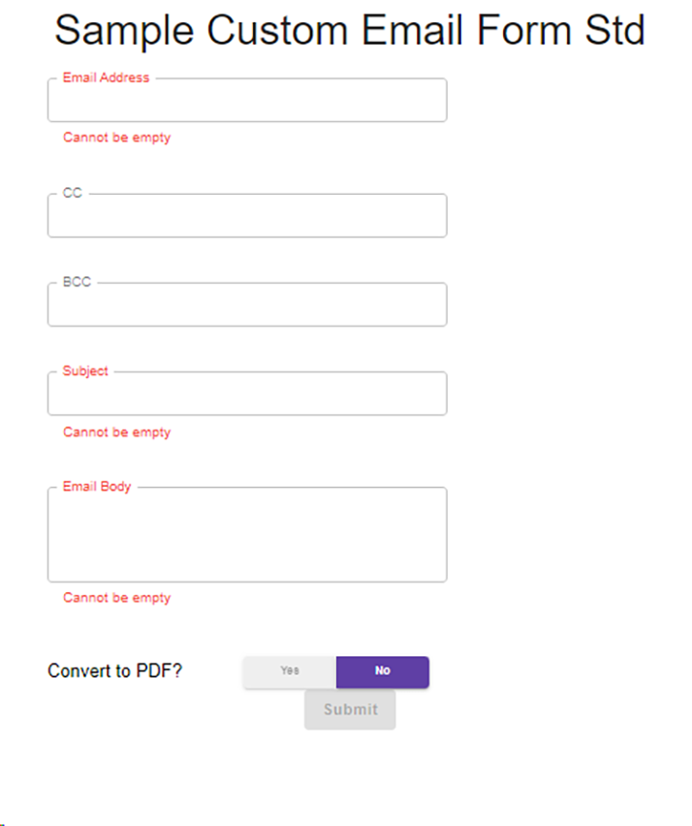Screen dimensions: 692x826
Task: Click the lower edge of the Email Body box
Action: (247, 581)
